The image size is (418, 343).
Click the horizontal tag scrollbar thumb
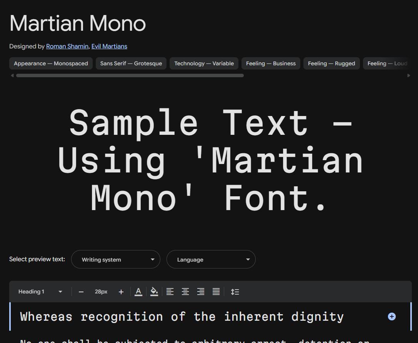pyautogui.click(x=130, y=76)
